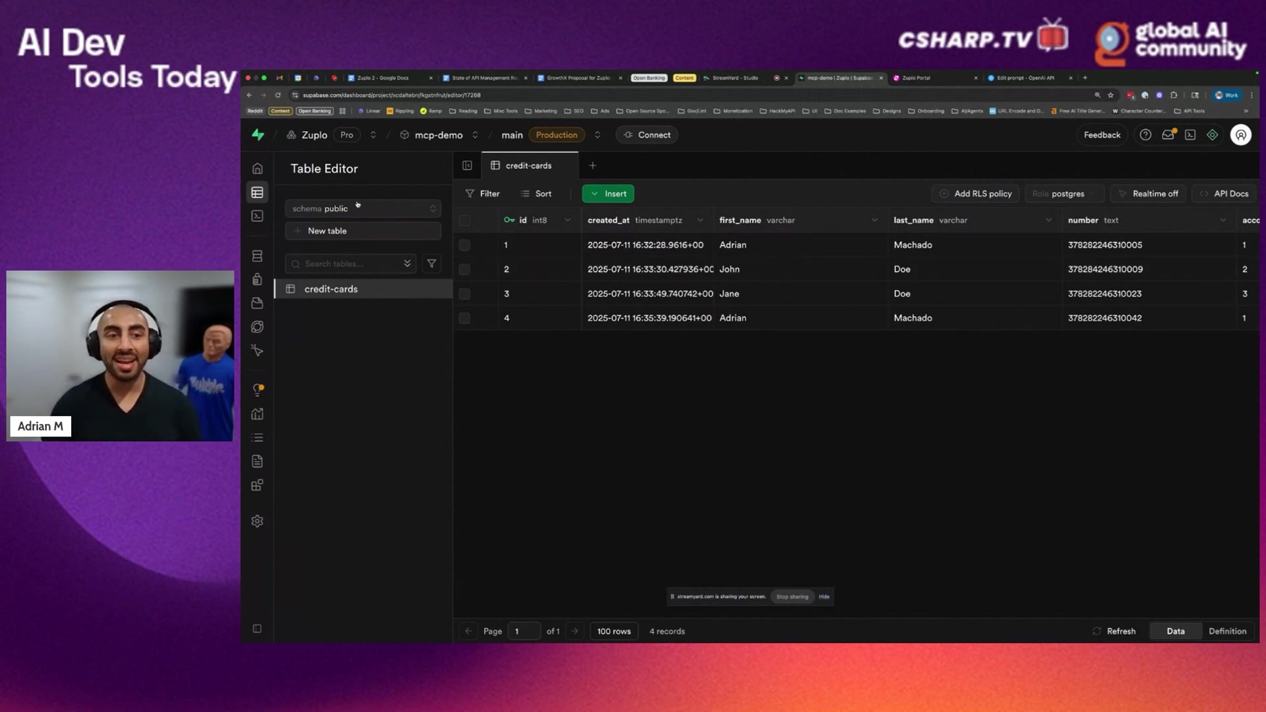
Task: Open the inline SQL terminal icon in header
Action: point(1190,135)
